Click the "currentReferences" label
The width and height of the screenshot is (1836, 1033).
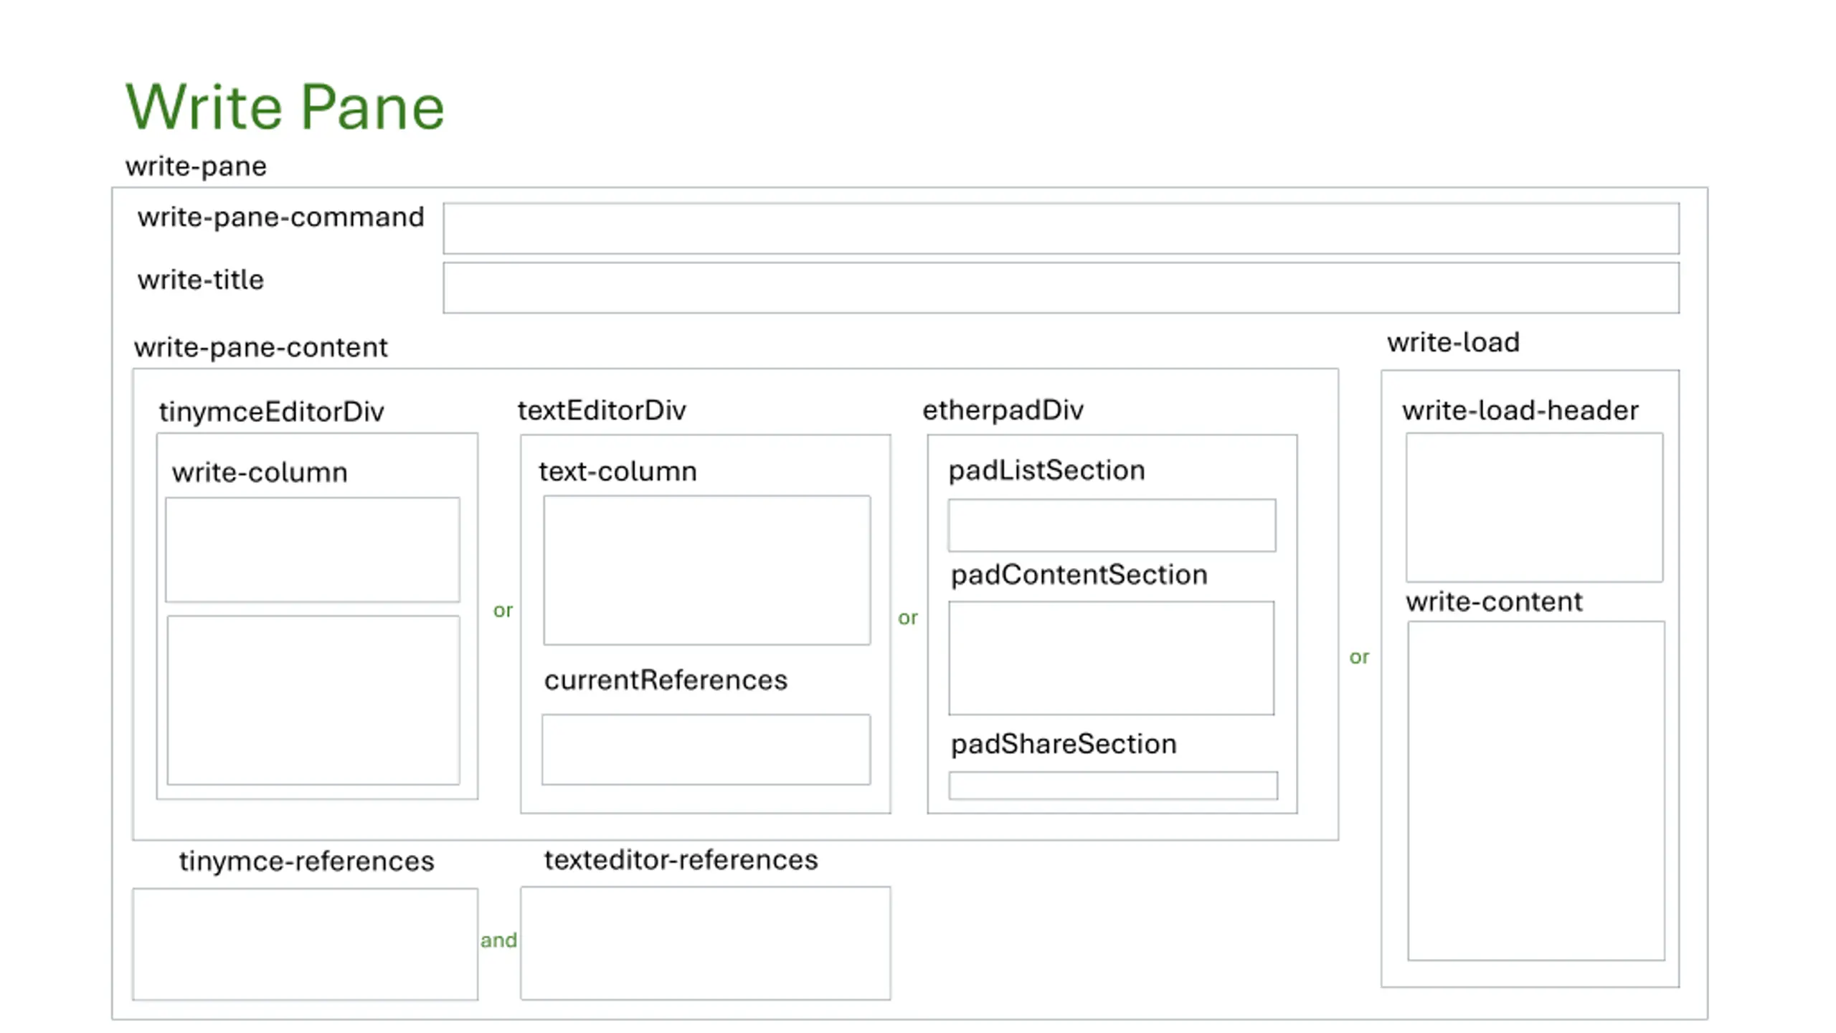(666, 680)
